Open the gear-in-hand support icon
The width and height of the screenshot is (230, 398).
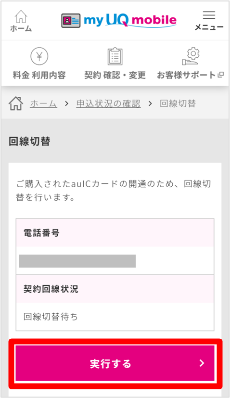(x=191, y=56)
